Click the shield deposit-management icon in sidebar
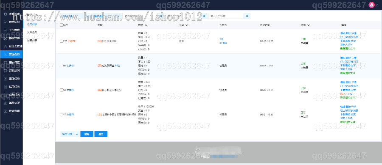 tap(6, 46)
